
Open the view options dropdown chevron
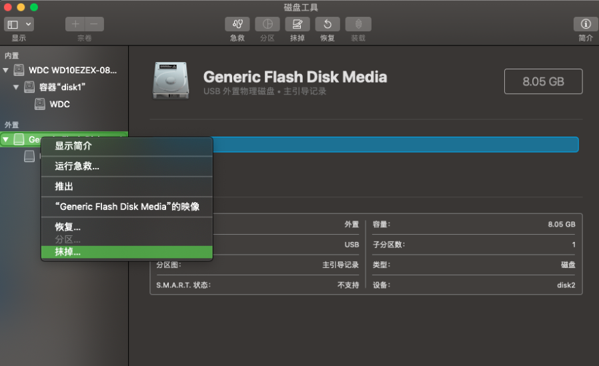28,25
